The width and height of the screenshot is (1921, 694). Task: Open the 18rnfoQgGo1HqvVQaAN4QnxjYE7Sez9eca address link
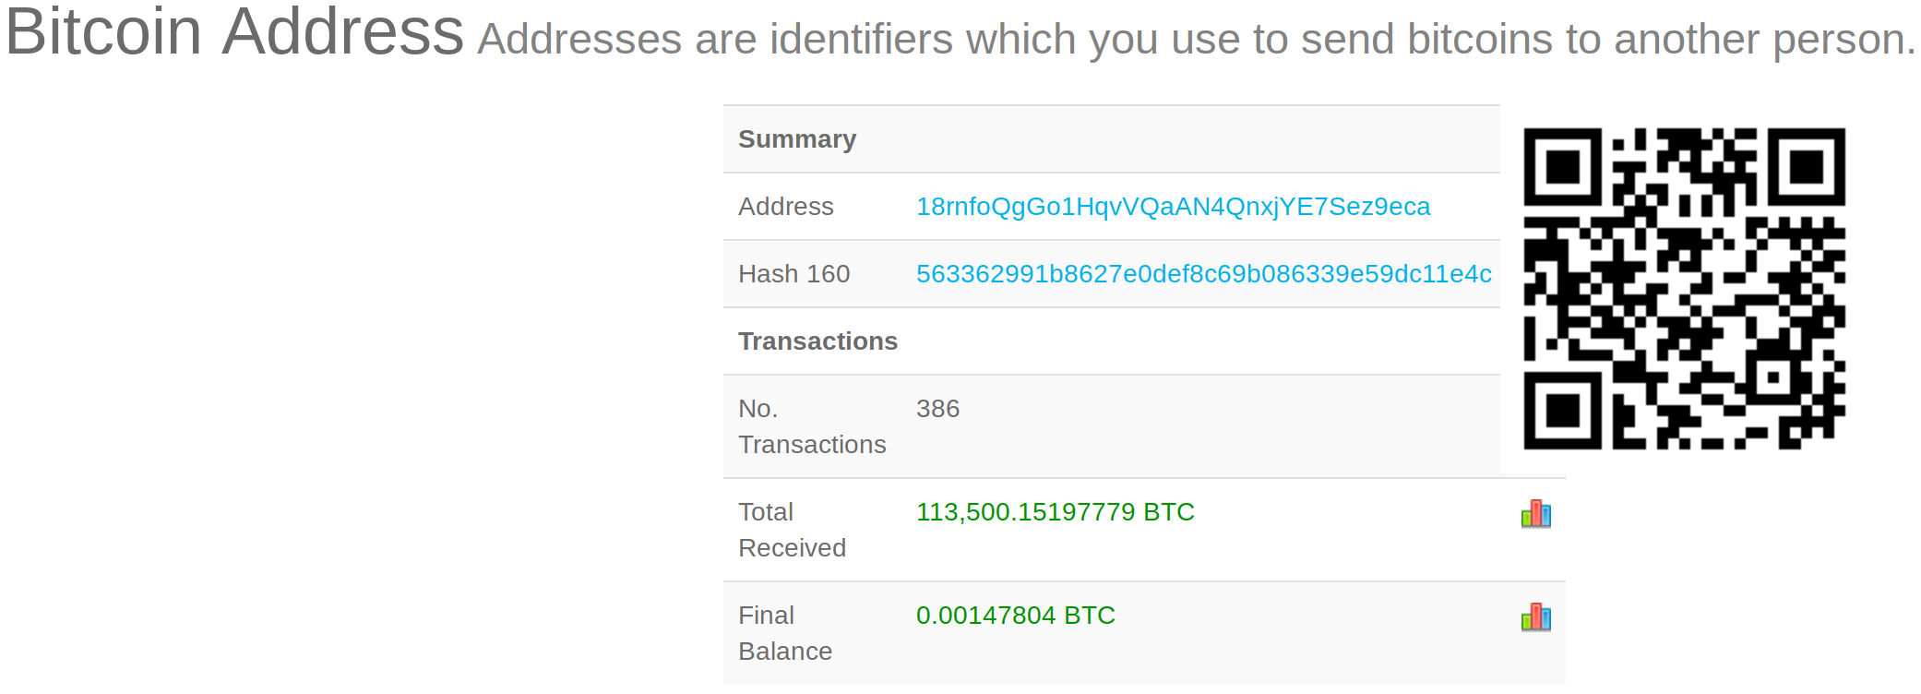click(x=1173, y=207)
